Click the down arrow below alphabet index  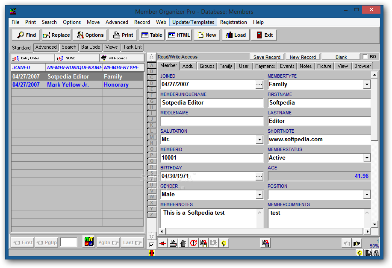pyautogui.click(x=151, y=236)
